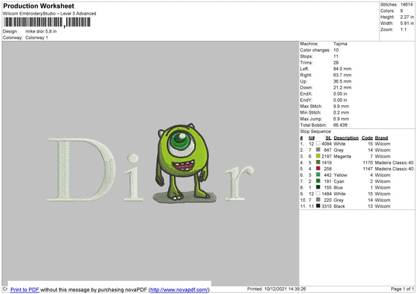
Task: Click the grey swatch beside 847 stitches
Action: tap(318, 150)
